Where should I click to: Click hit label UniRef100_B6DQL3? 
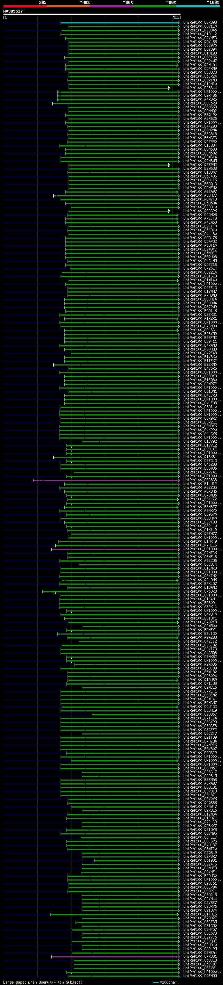point(200,184)
